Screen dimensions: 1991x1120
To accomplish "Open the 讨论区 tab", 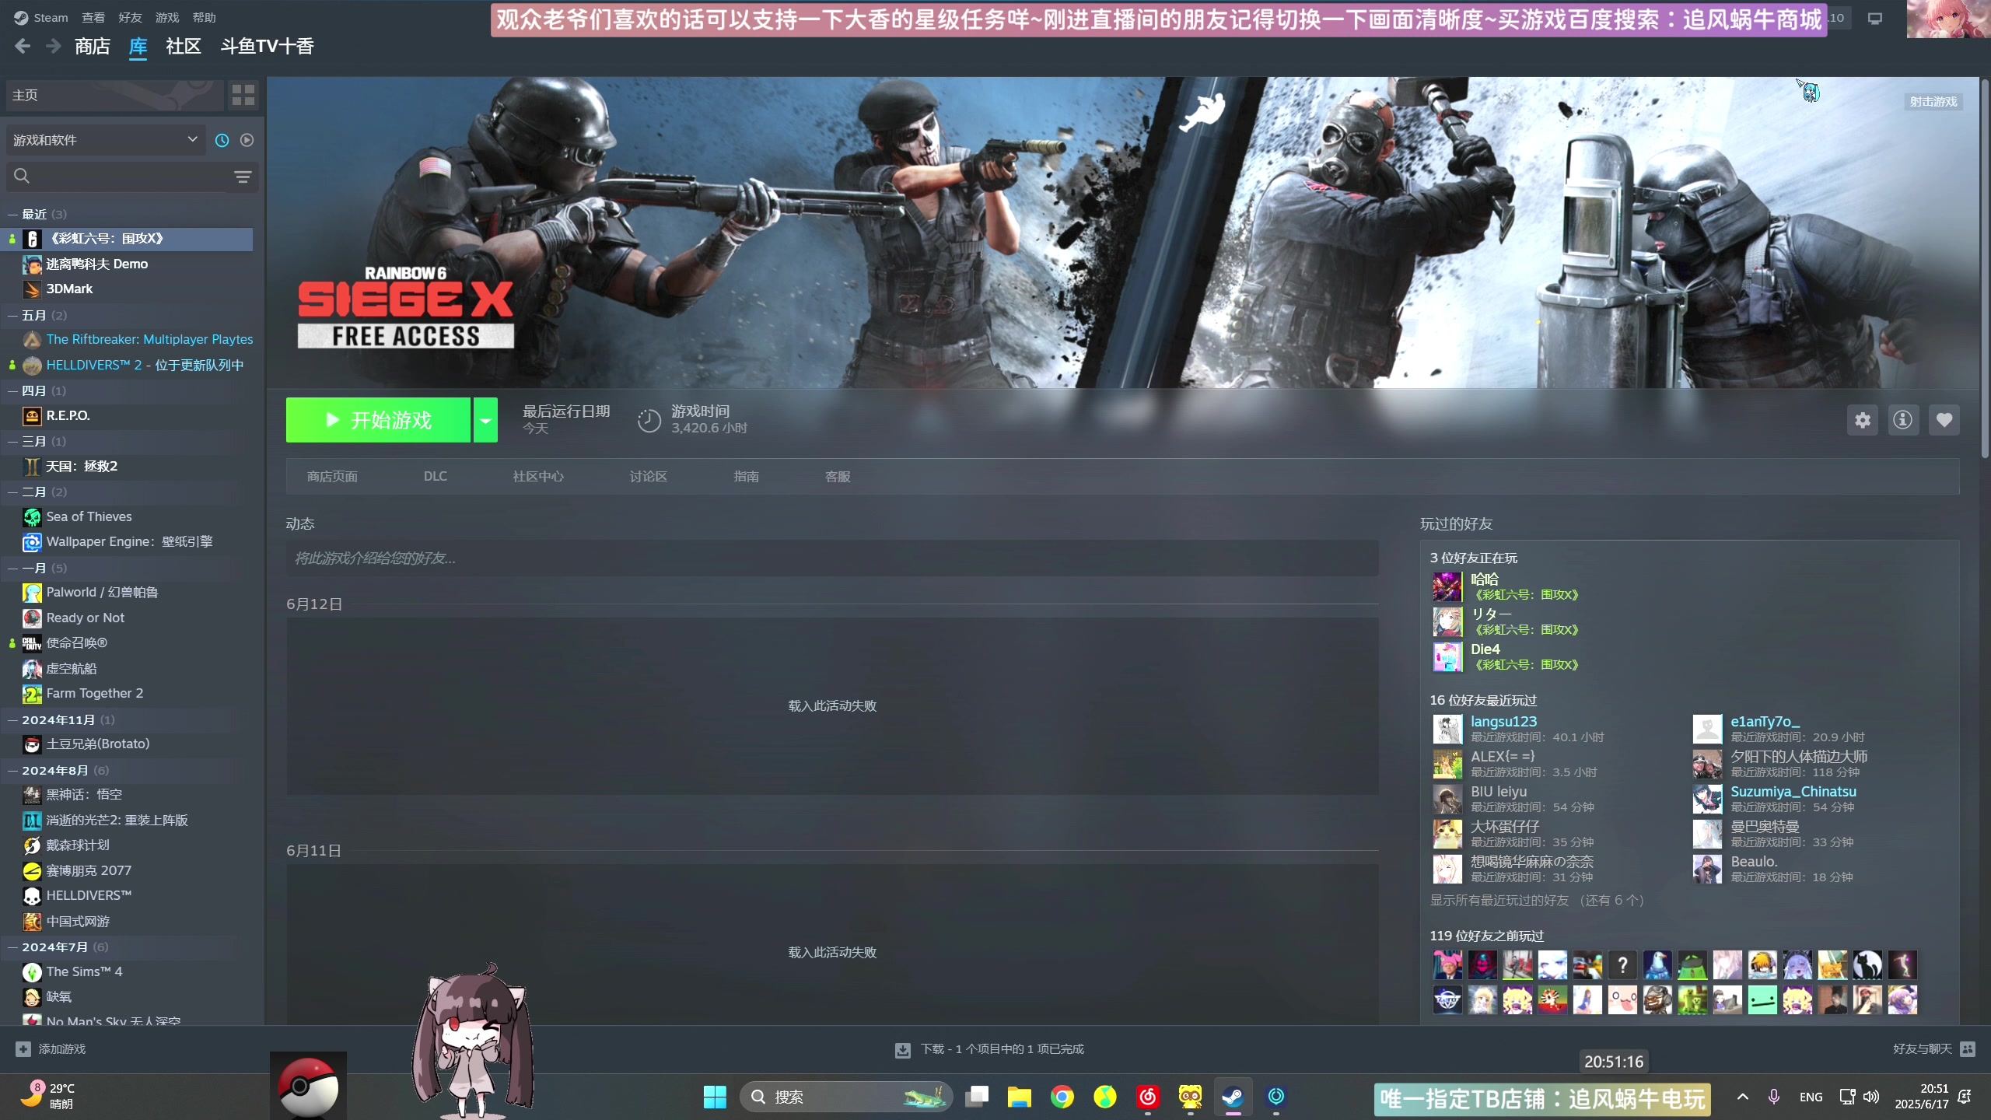I will [x=649, y=476].
